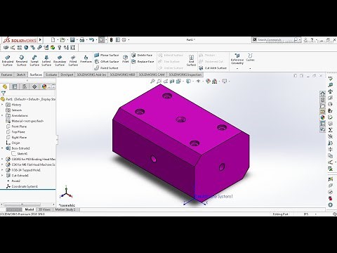Click the Open file icon
The height and width of the screenshot is (253, 337).
point(62,40)
